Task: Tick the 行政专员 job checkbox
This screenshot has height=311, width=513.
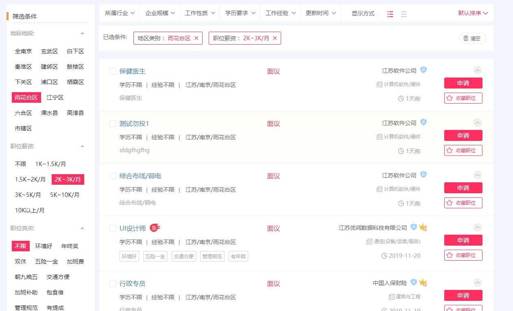Action: point(113,284)
